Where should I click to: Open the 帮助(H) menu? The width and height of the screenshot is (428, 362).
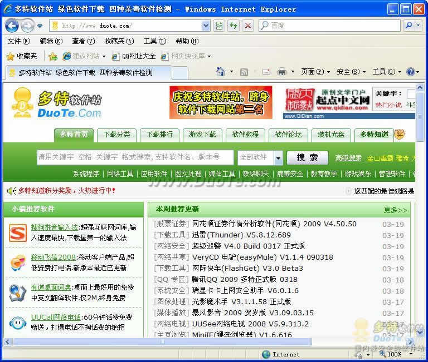point(187,41)
